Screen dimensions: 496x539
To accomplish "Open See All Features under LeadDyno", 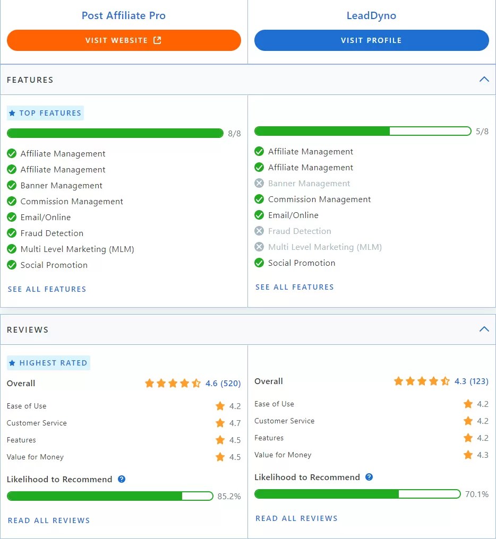I will tap(295, 287).
